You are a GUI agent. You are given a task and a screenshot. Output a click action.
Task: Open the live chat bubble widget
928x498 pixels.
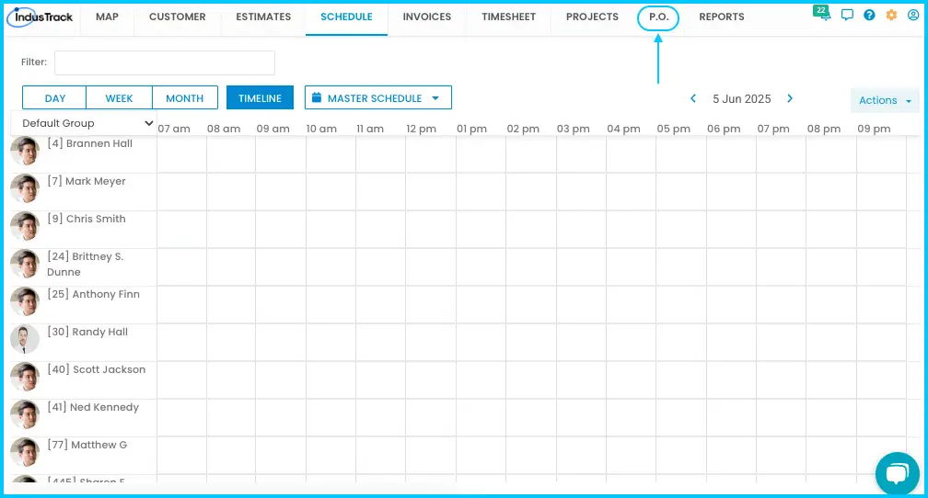[x=898, y=473]
